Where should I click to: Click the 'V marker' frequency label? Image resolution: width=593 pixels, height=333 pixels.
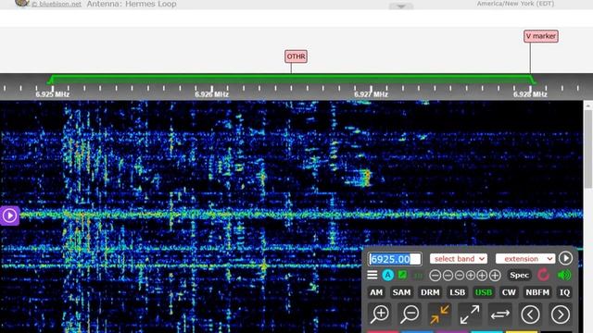click(x=541, y=36)
